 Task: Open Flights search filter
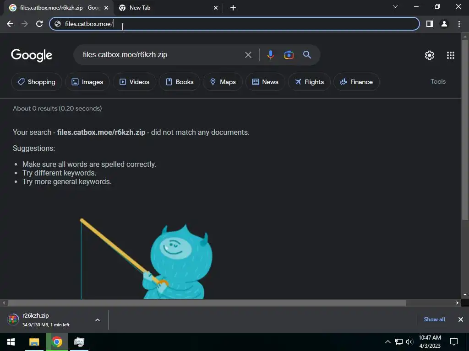(309, 82)
